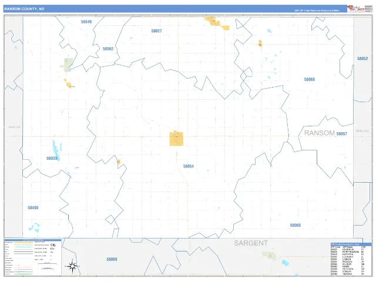Click the ZIP Code Index/Grid Locator table header
Viewport: 376px width, 282px height.
click(351, 244)
